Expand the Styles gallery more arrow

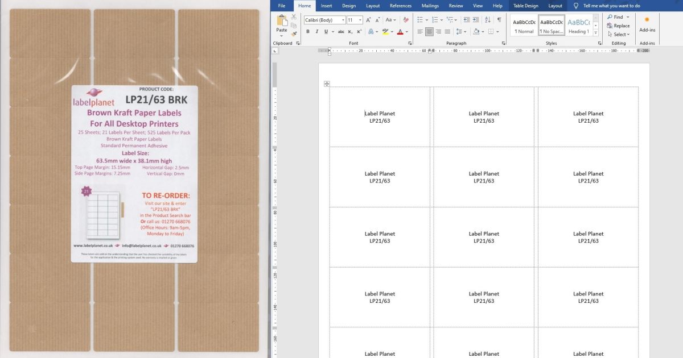[596, 34]
